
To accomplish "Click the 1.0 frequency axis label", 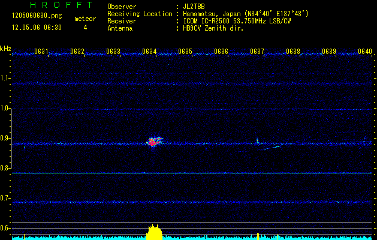I will click(x=5, y=108).
